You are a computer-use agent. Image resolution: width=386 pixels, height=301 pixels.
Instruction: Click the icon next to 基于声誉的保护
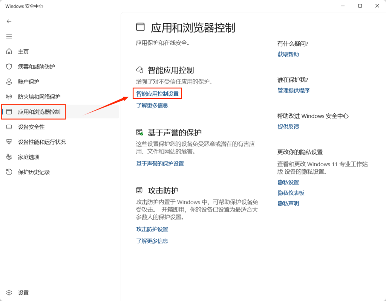pyautogui.click(x=139, y=132)
